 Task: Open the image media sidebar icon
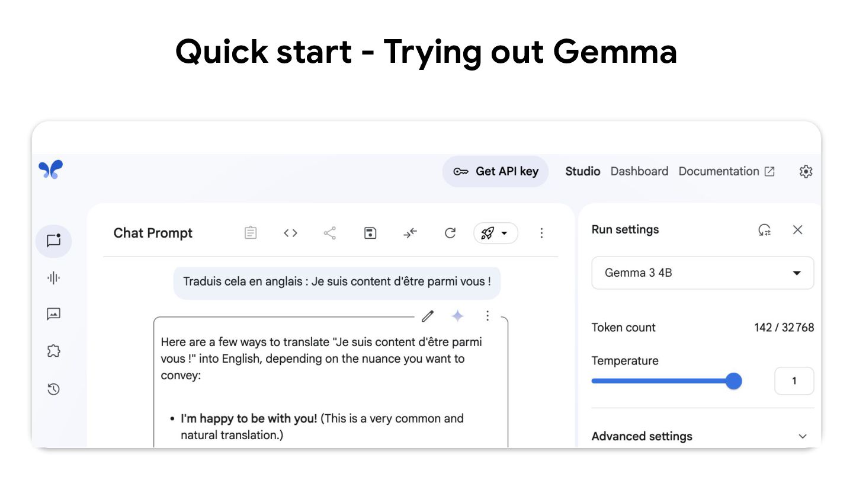[54, 314]
